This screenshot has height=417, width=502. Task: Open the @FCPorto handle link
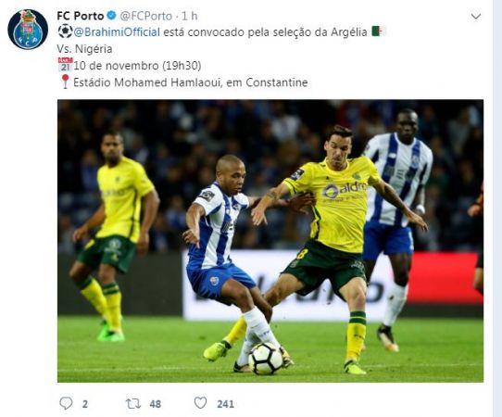146,16
